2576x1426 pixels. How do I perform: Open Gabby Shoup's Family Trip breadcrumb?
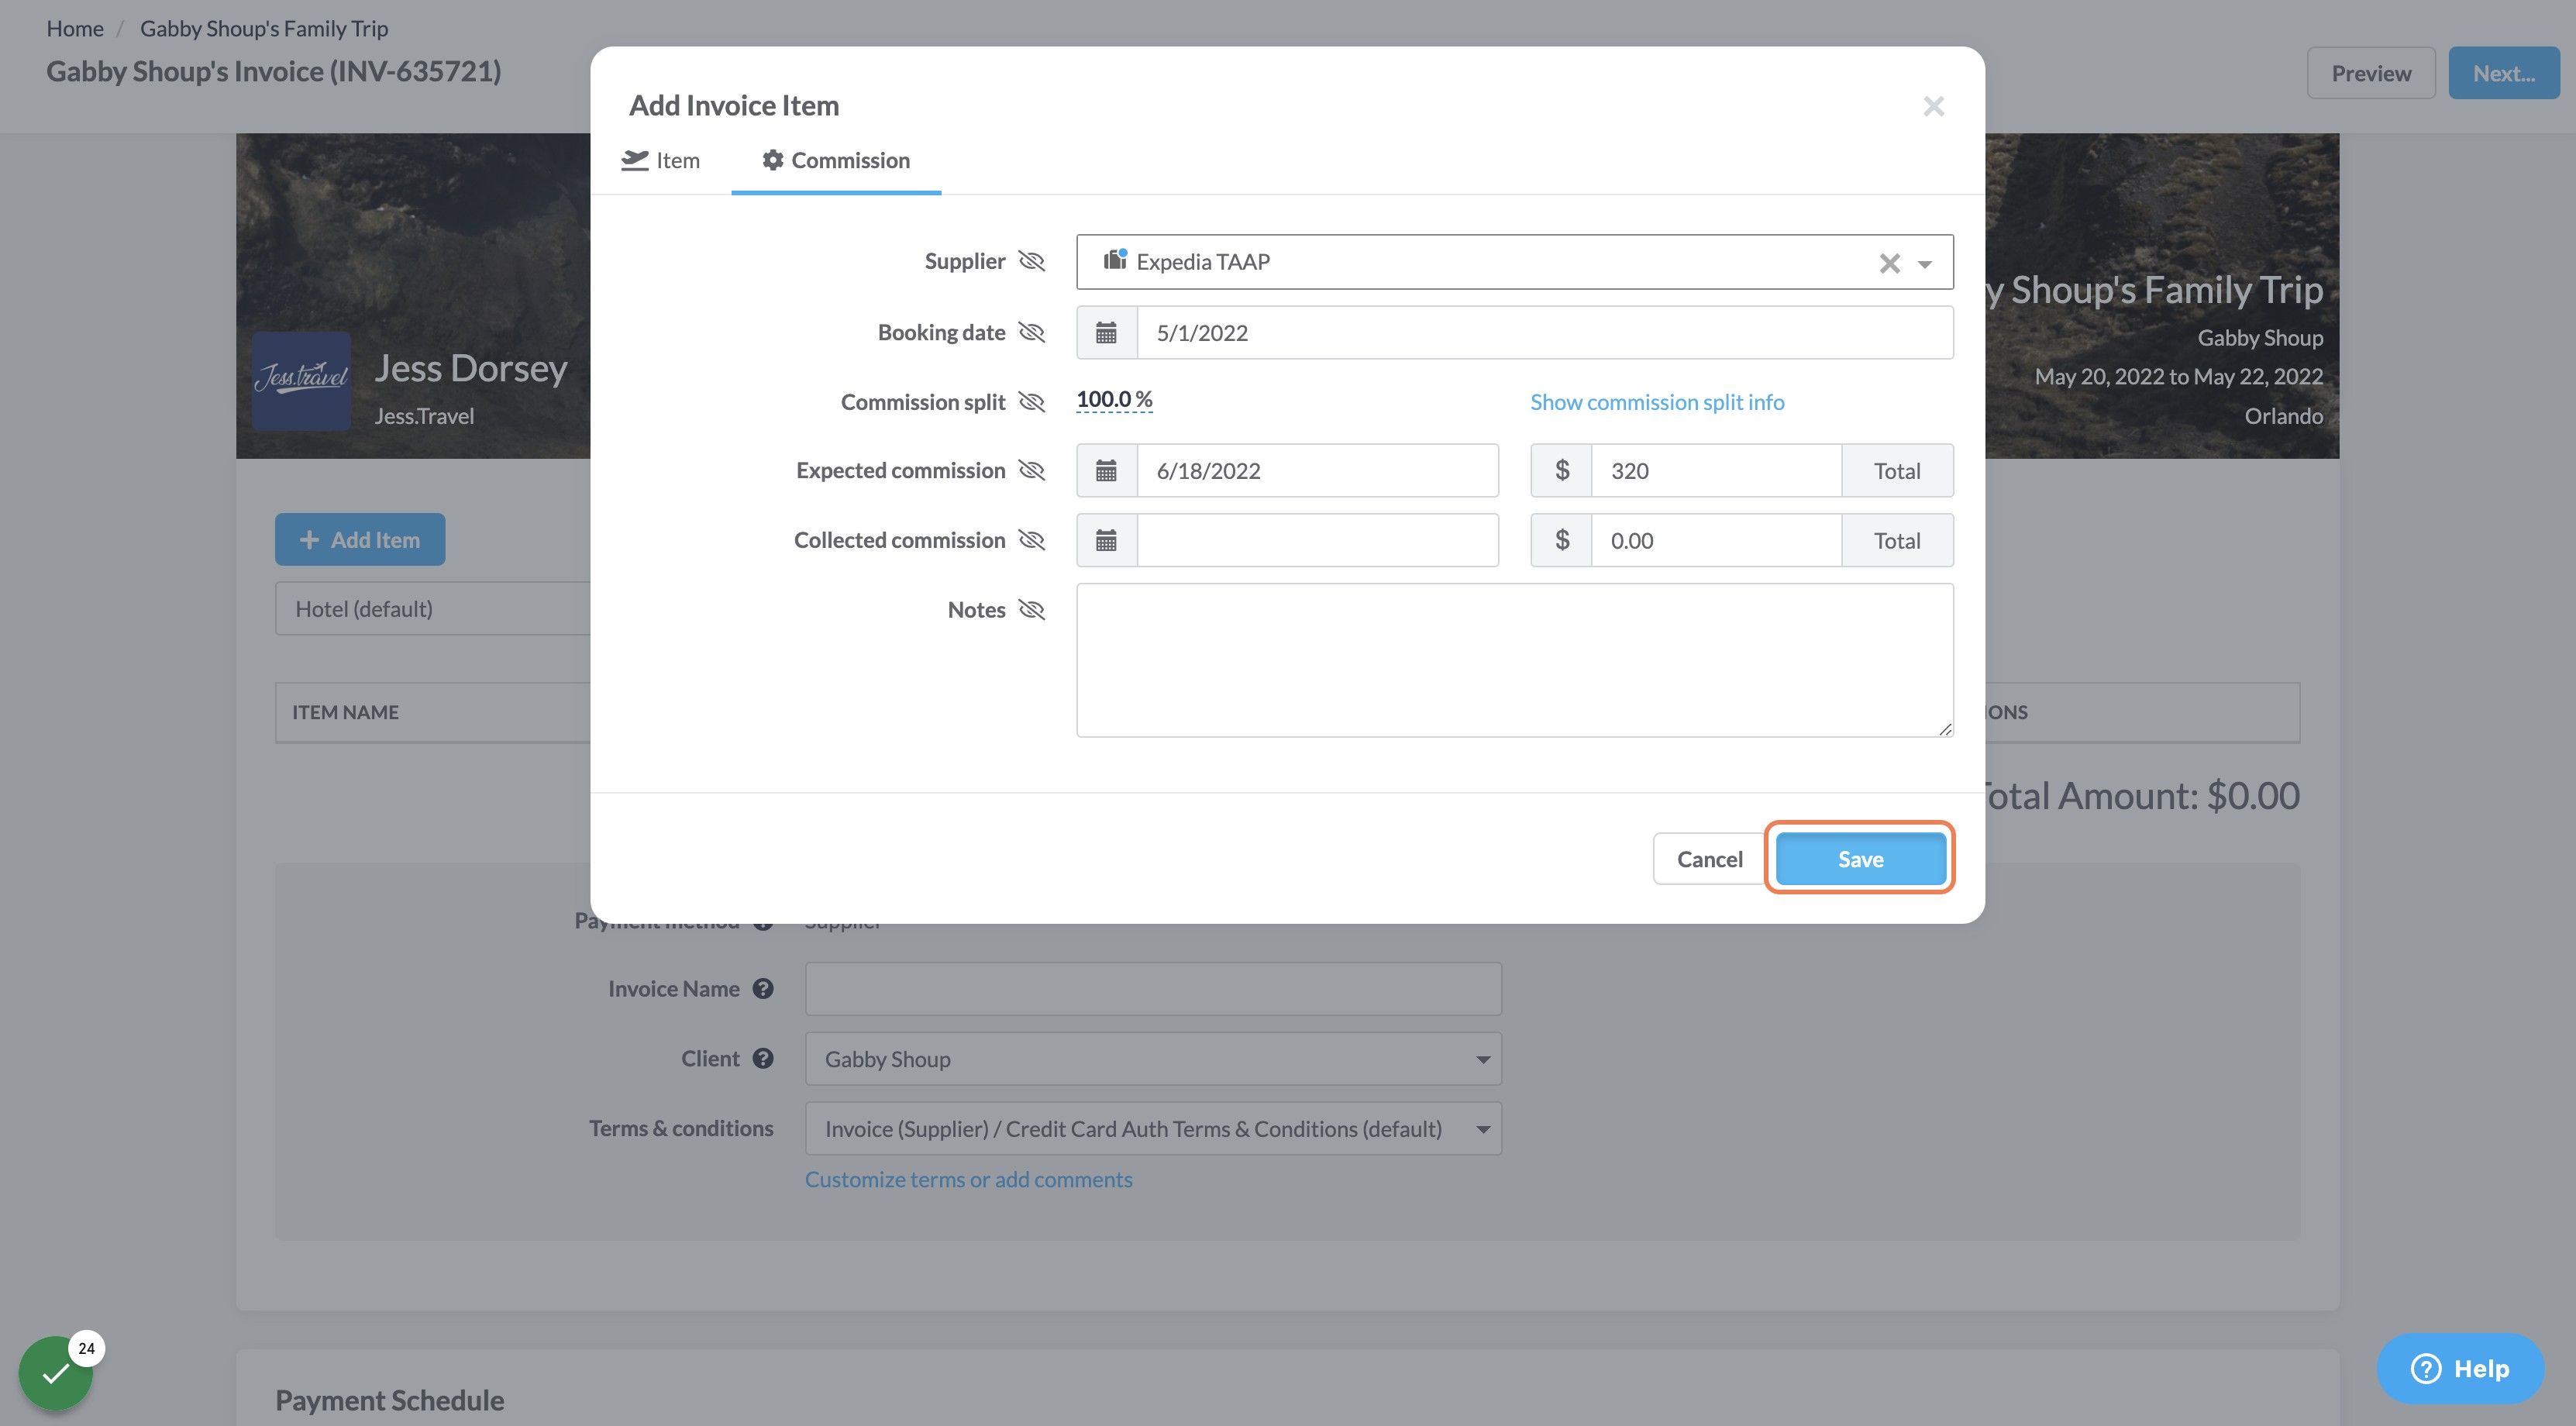(x=264, y=28)
